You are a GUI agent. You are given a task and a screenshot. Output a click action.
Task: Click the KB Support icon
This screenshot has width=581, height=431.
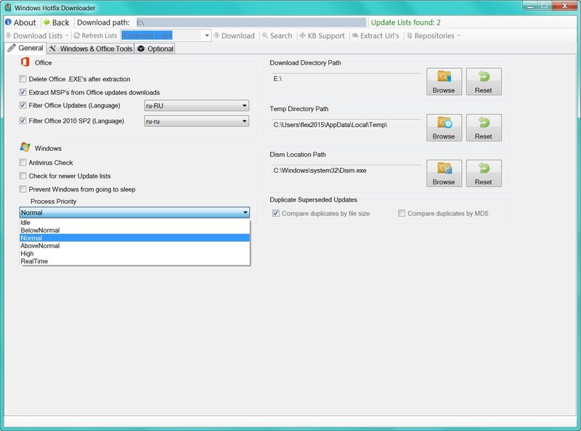302,36
